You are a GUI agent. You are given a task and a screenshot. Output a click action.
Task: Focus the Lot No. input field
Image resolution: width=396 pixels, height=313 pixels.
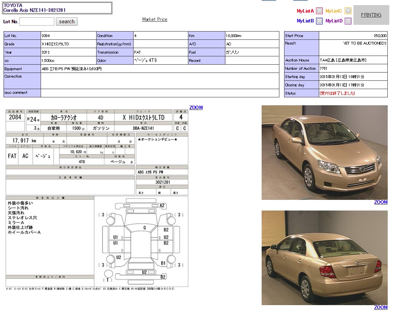(x=37, y=21)
